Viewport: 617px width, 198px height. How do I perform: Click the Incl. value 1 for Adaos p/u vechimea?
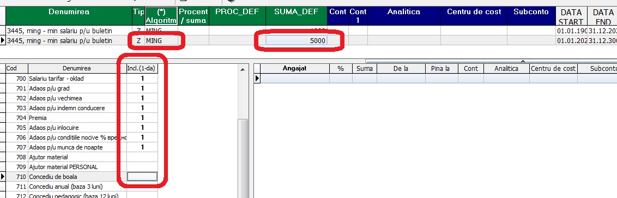[x=142, y=98]
